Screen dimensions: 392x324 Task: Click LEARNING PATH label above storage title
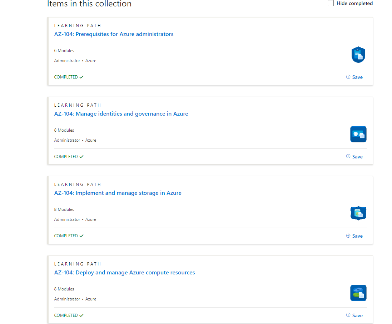78,184
